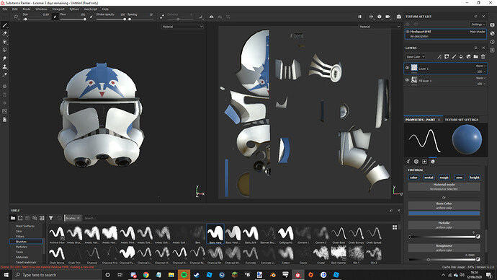Select Smart materials category in Shelf
Viewport: 497px width, 280px height.
coord(26,262)
